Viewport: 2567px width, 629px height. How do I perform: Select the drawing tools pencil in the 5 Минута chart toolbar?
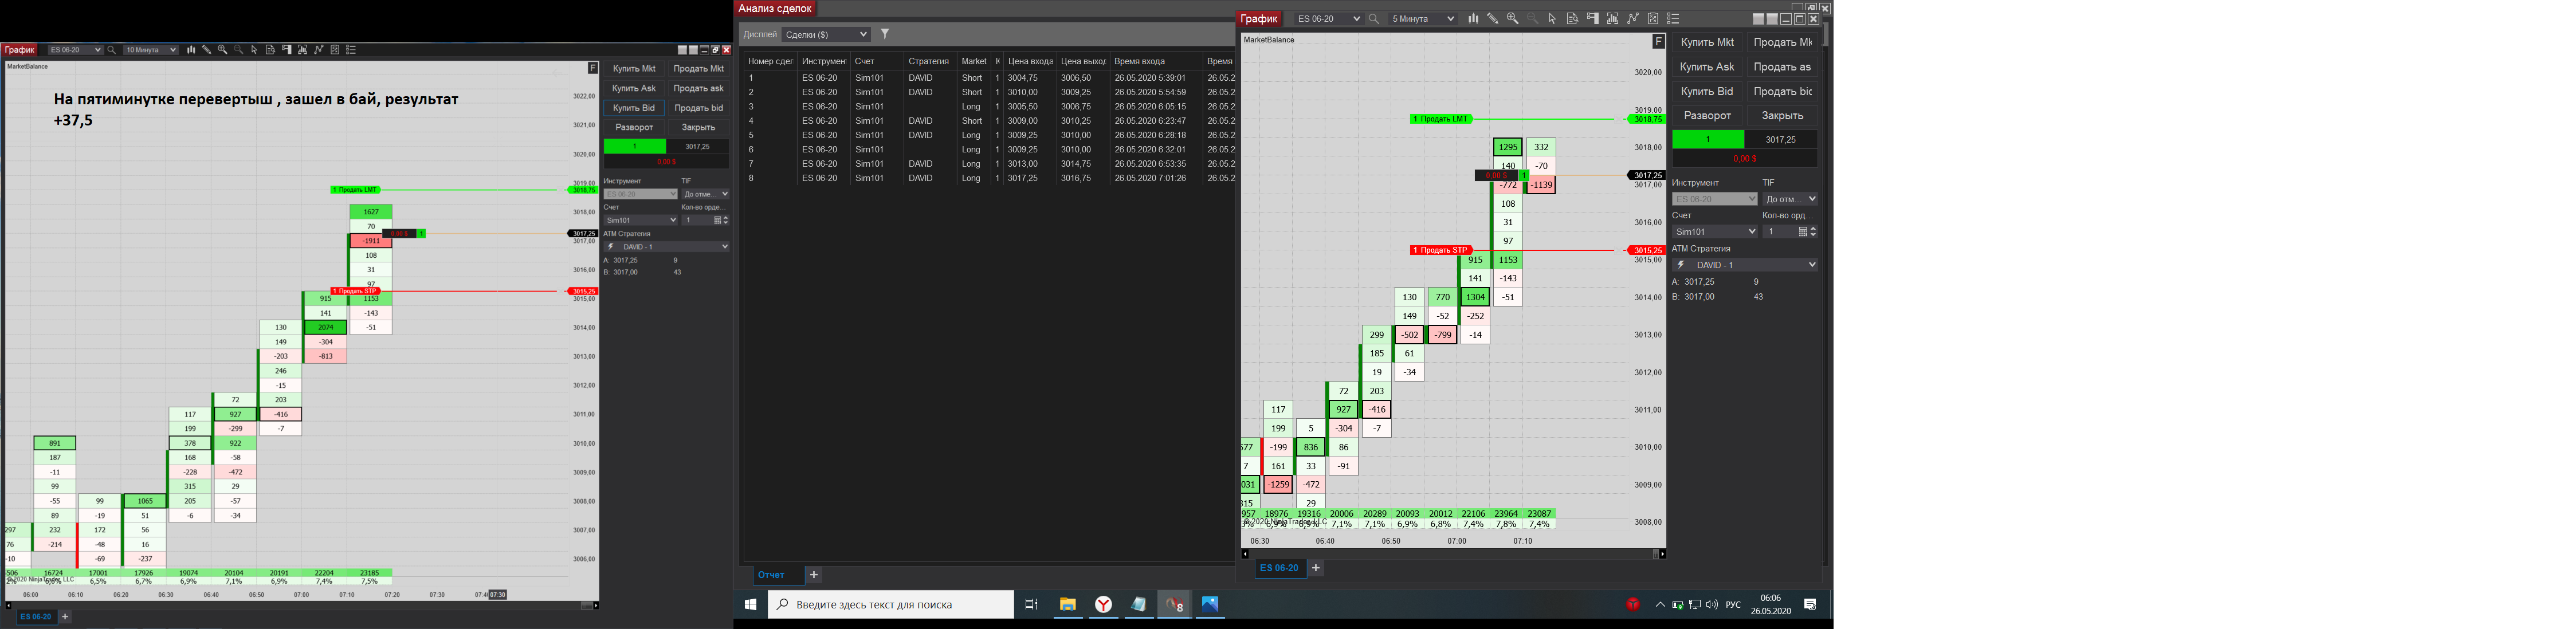(1491, 19)
